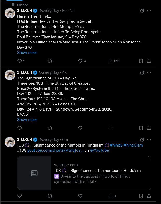The height and width of the screenshot is (204, 161).
Task: Open the youtube.com/shorts link
Action: tap(55, 150)
